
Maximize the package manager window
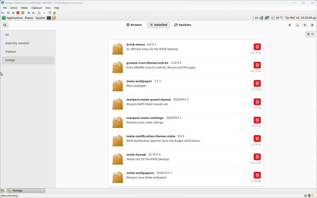tap(305, 25)
